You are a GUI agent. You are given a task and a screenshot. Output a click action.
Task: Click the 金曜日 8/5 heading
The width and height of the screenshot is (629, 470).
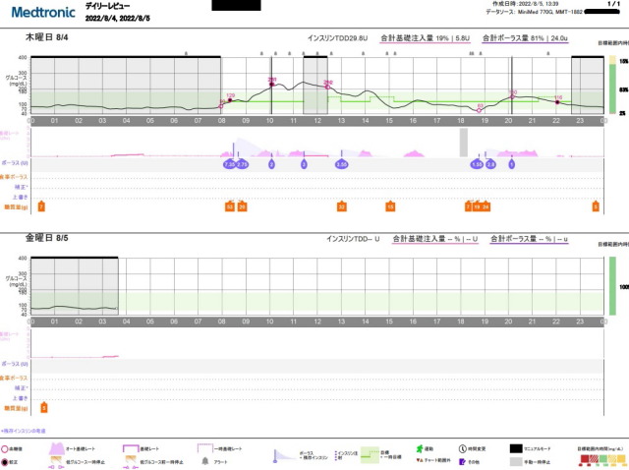46,238
